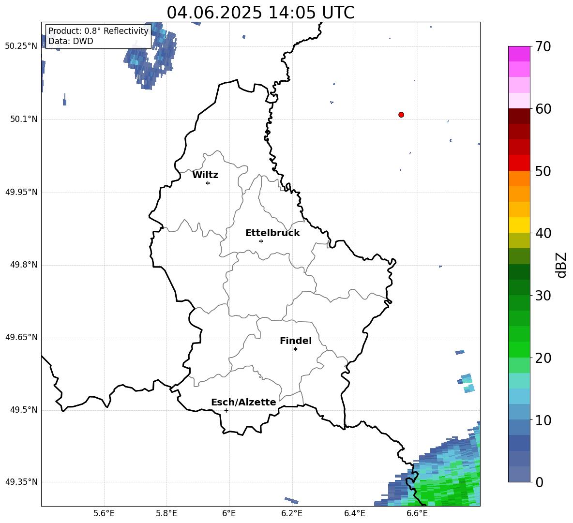Click the Product: 0.8° Reflectivity text
Screen dimensions: 573x523
98,30
